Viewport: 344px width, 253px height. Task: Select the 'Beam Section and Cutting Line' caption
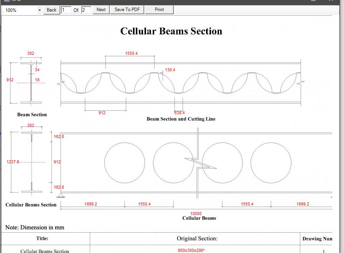click(181, 119)
